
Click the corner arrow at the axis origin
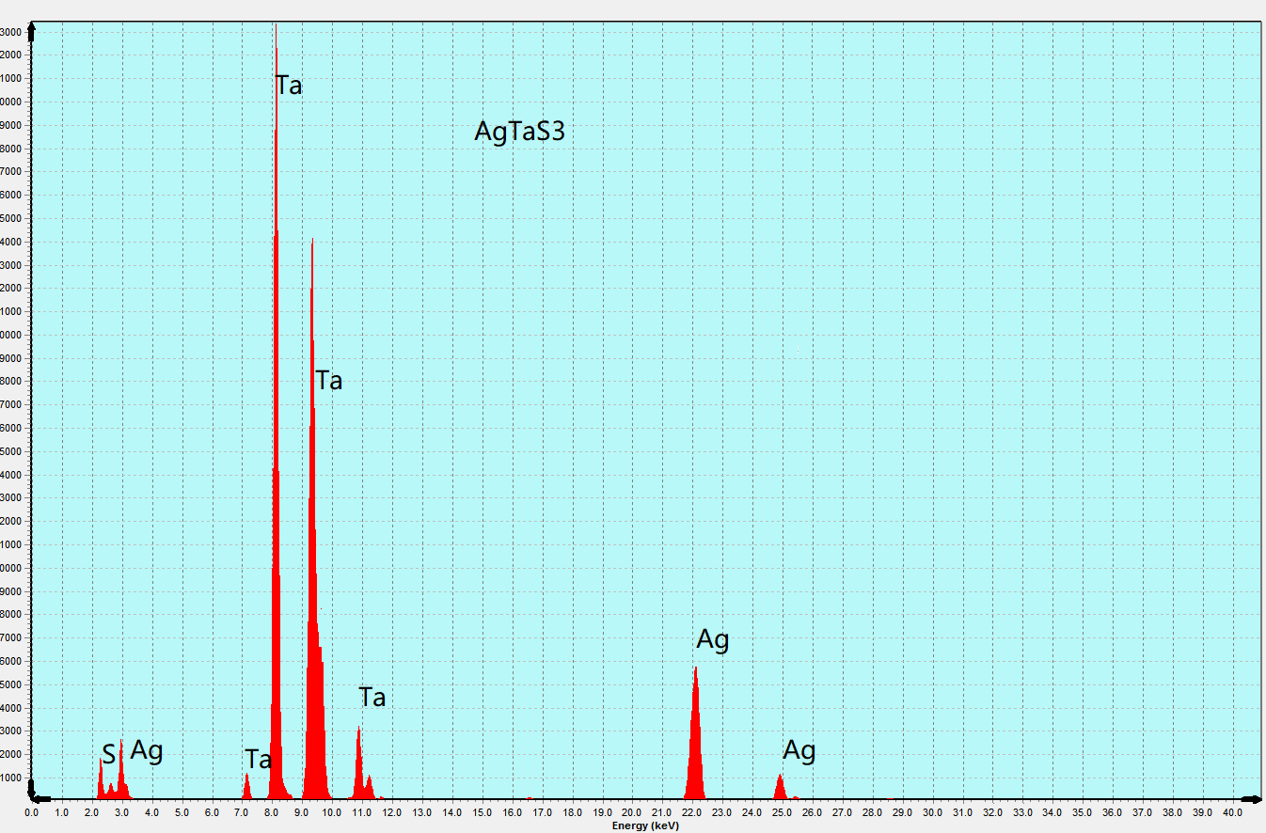(33, 790)
